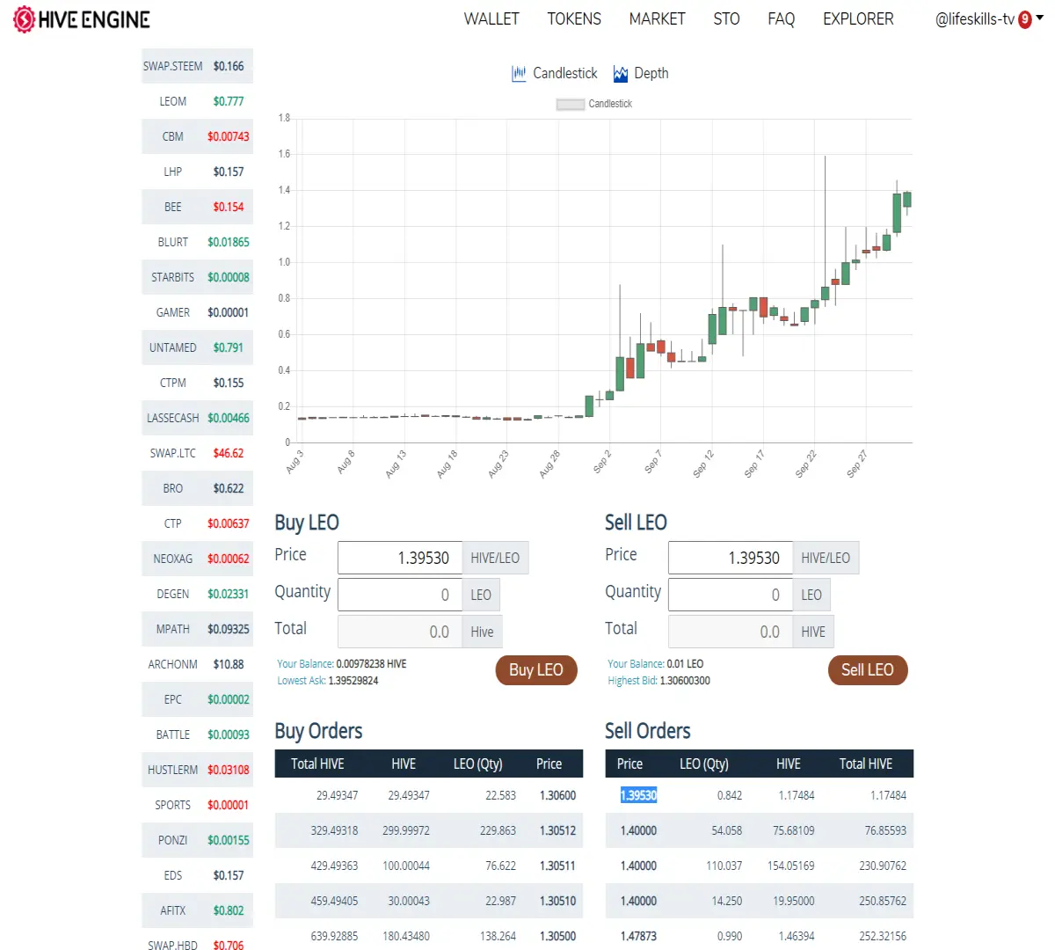Click Buy Orders LEO (Qty) column header

[x=477, y=764]
